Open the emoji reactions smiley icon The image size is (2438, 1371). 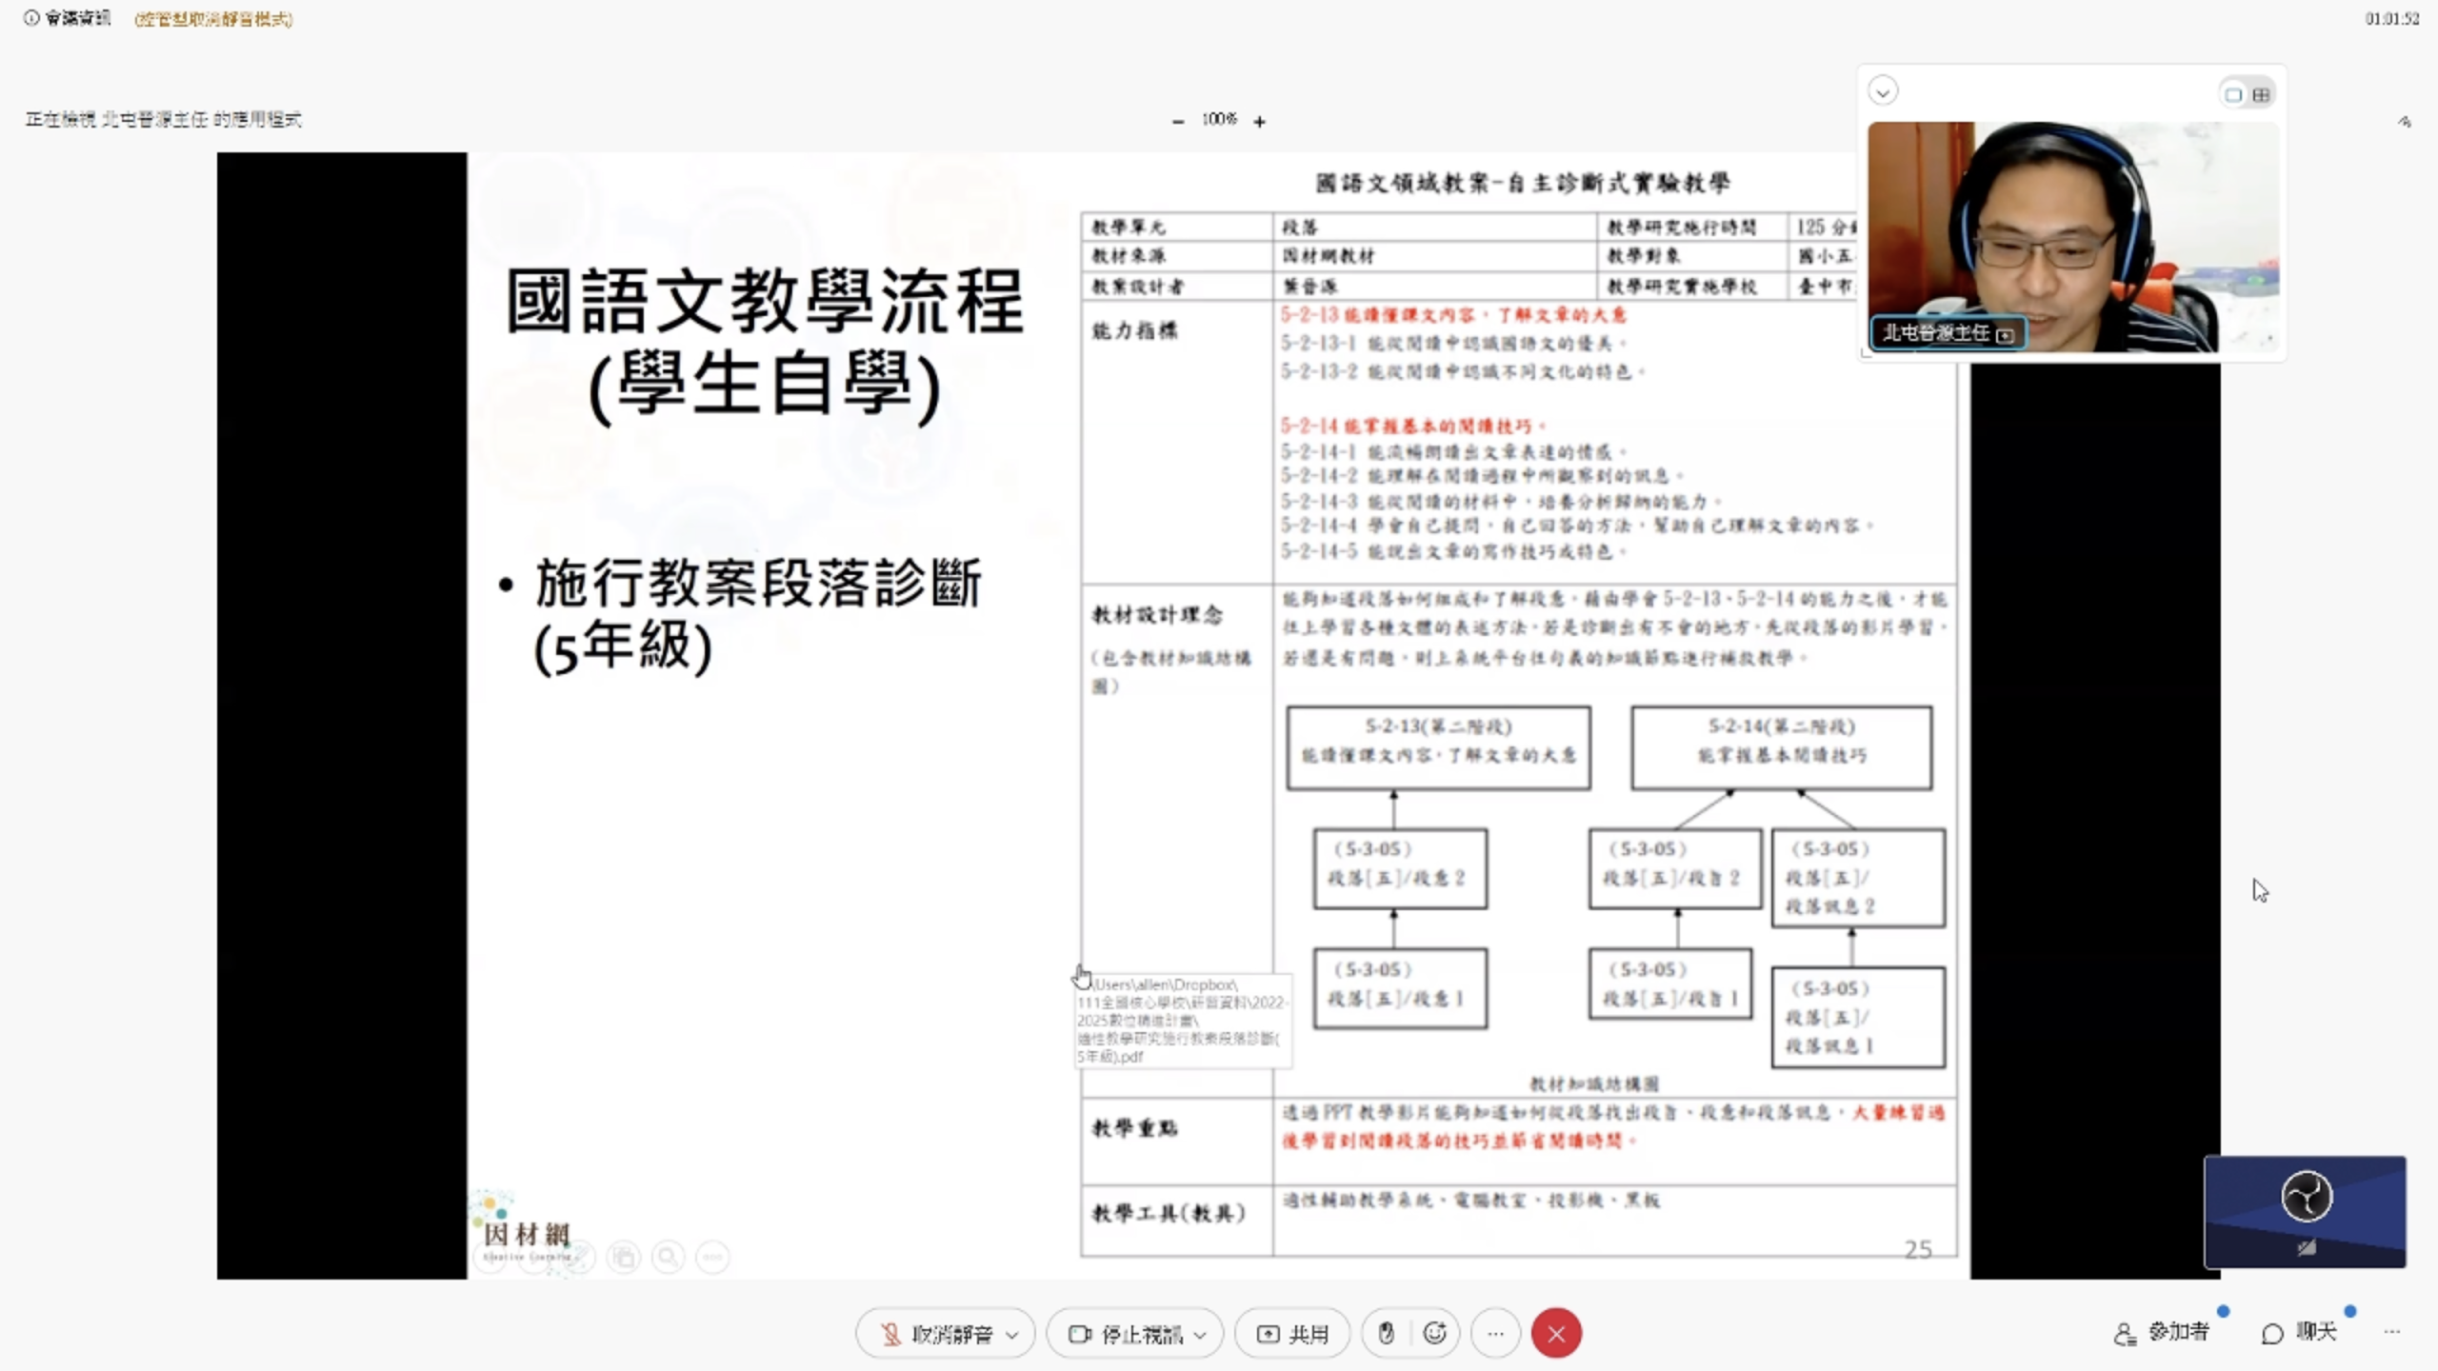point(1435,1334)
